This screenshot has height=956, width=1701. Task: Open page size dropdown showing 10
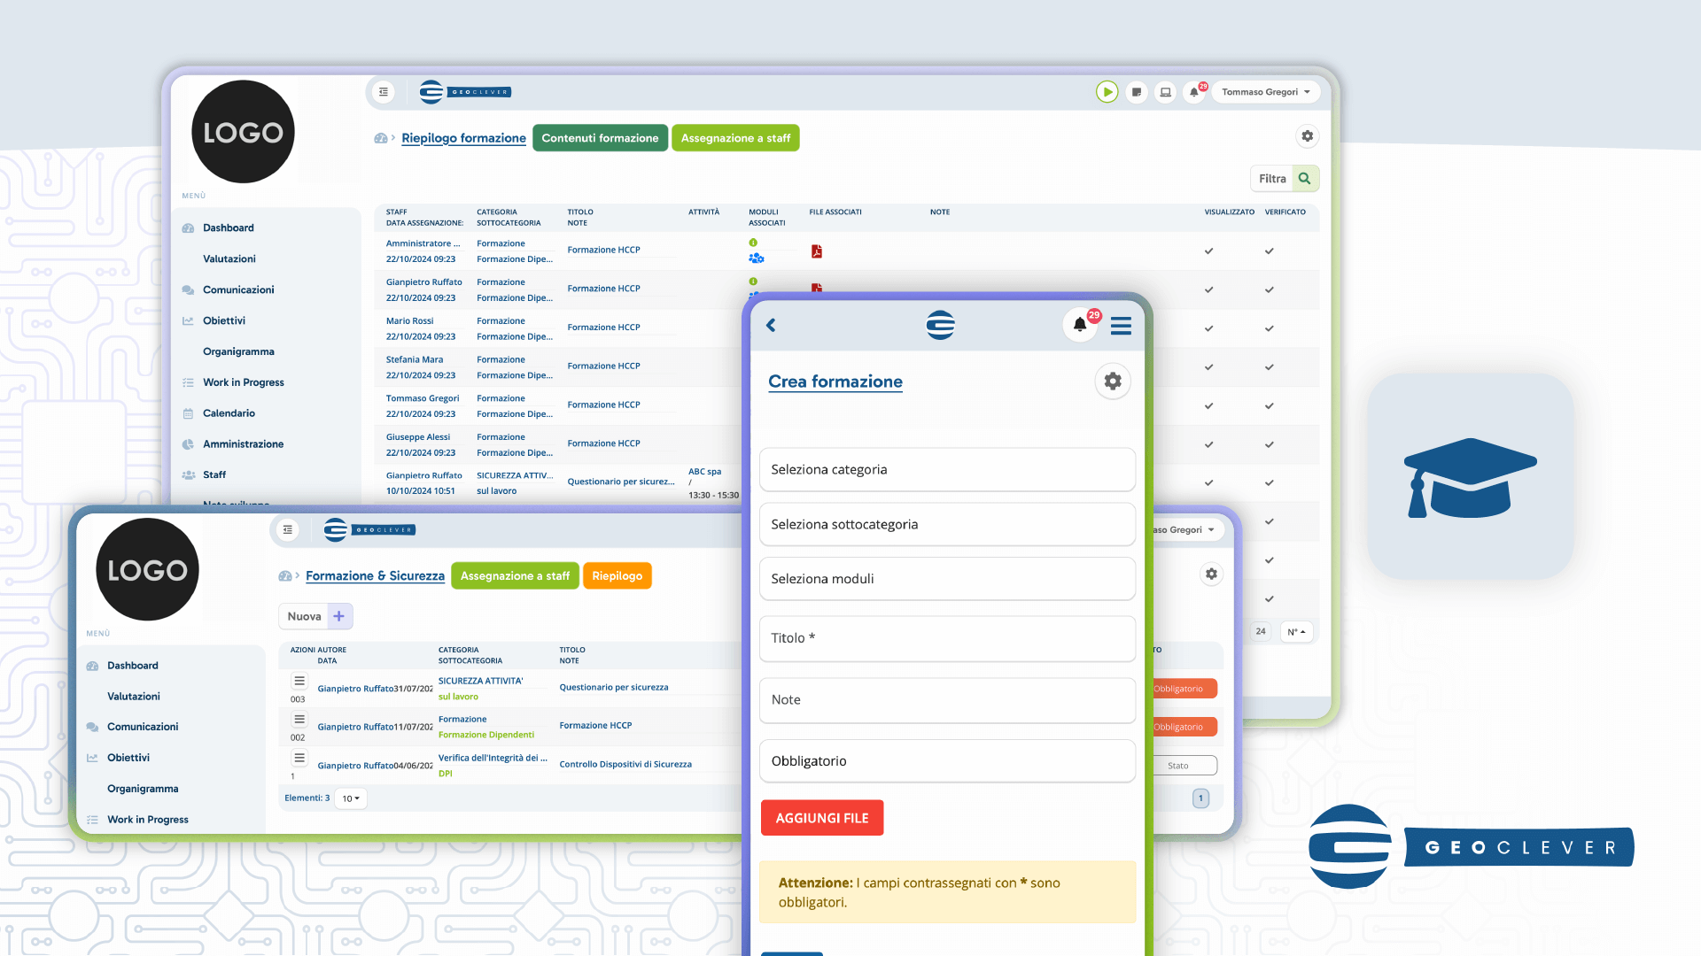[x=351, y=798]
